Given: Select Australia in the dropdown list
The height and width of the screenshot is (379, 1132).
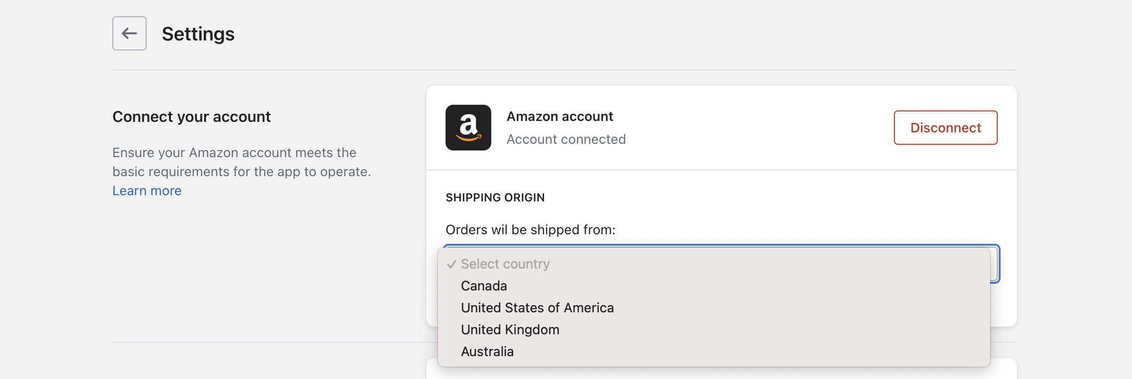Looking at the screenshot, I should tap(487, 351).
